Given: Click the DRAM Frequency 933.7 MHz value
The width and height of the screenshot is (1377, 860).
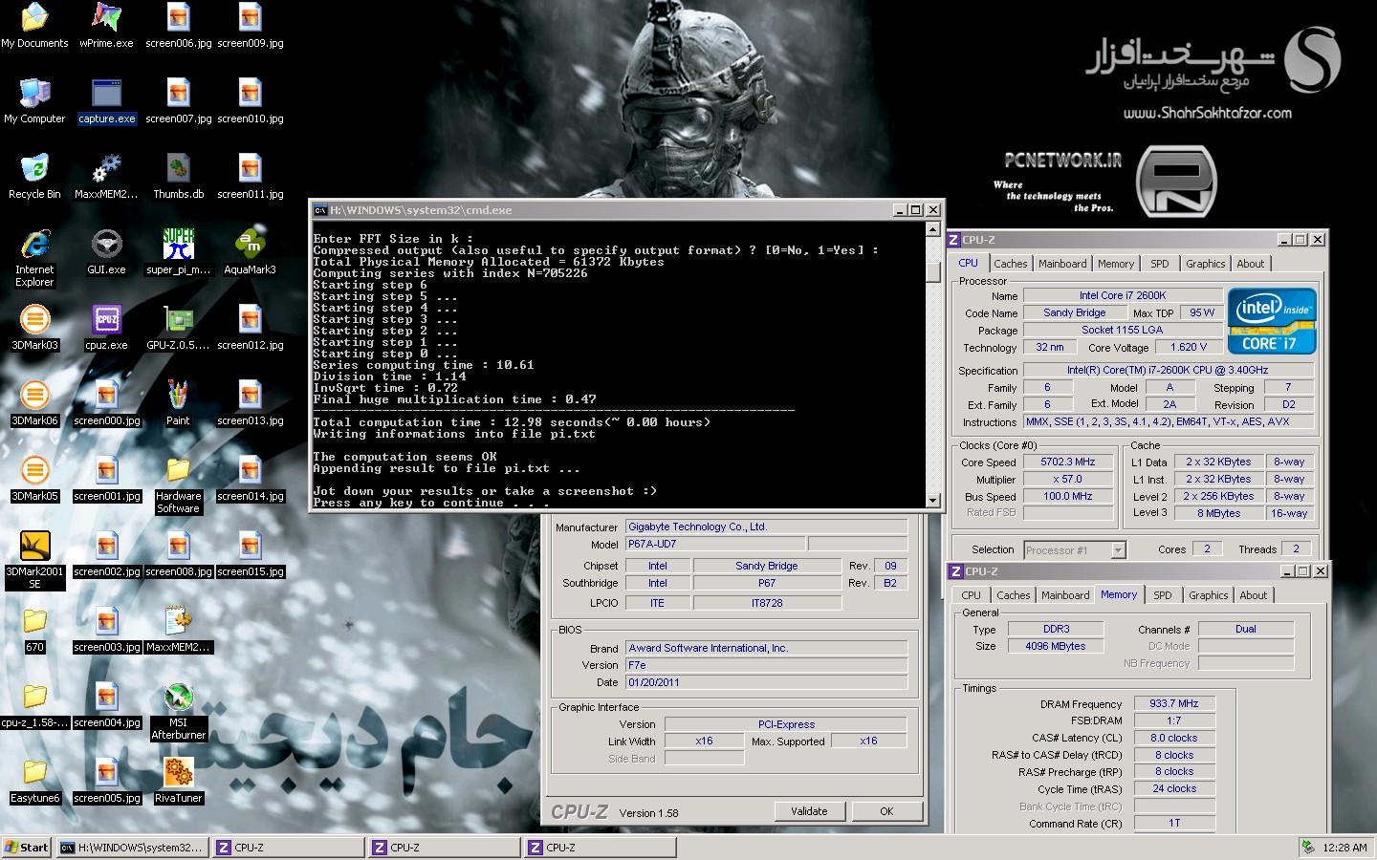Looking at the screenshot, I should pyautogui.click(x=1174, y=703).
